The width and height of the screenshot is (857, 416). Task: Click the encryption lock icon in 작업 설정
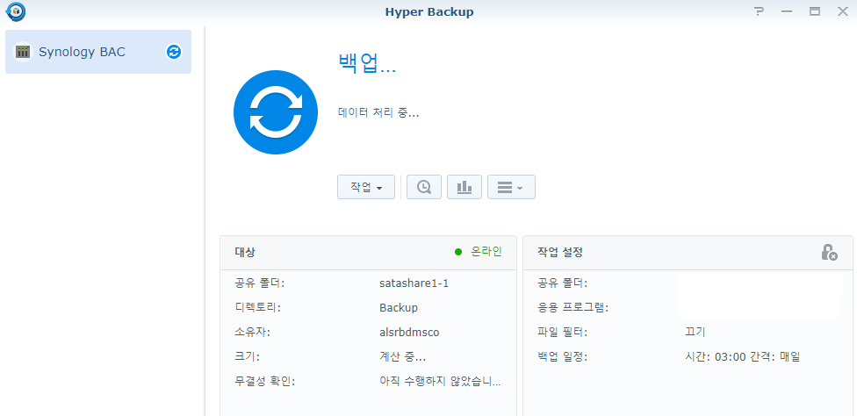829,252
